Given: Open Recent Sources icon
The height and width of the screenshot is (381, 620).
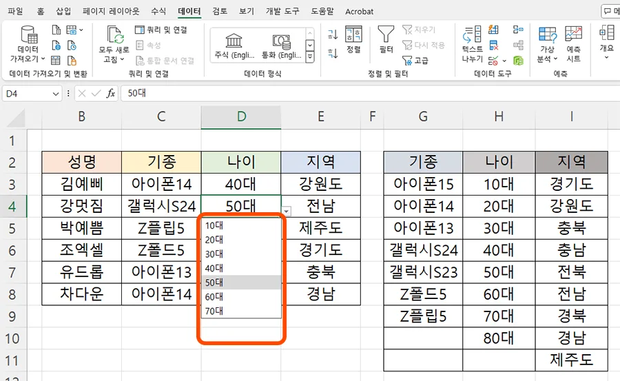Looking at the screenshot, I should pyautogui.click(x=72, y=45).
